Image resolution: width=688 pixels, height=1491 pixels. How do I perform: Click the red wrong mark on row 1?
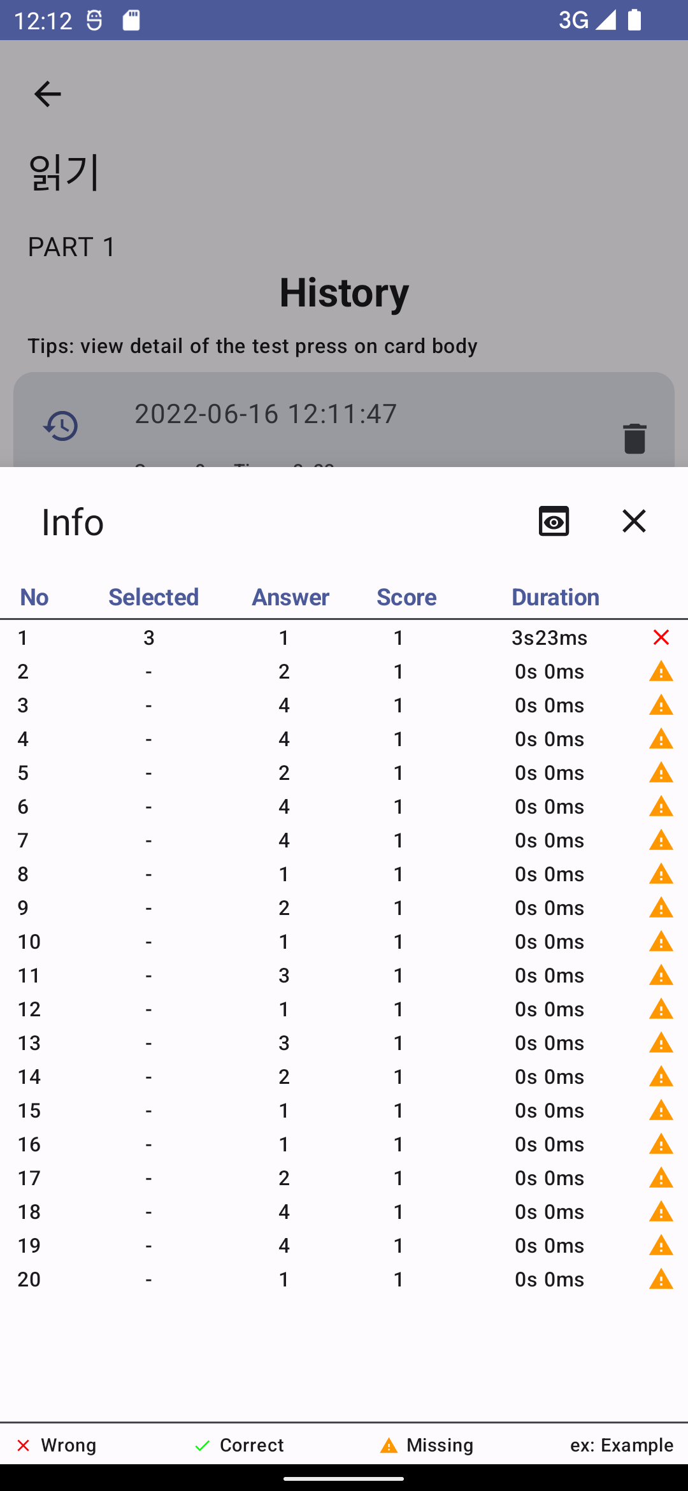(661, 637)
